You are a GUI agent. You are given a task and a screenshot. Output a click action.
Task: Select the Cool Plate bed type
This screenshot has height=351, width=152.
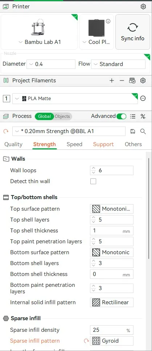[x=96, y=32]
